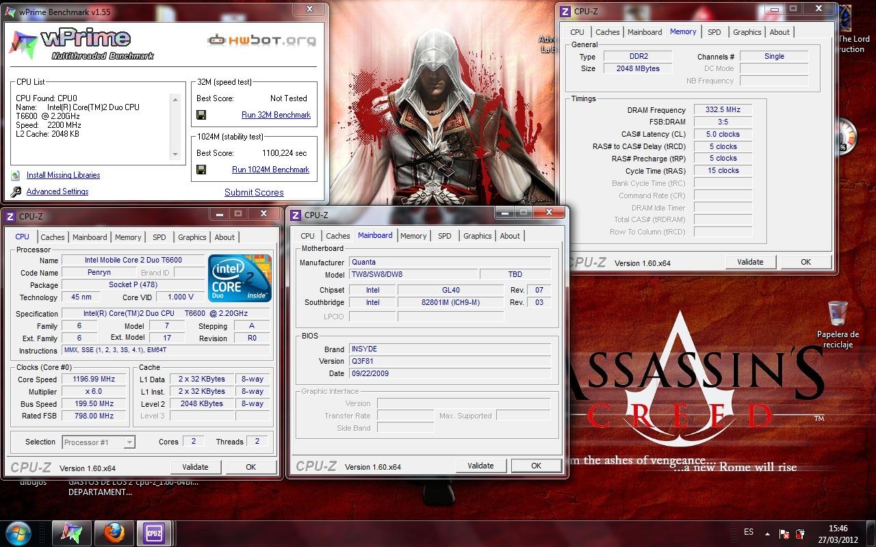Click the CPU-Z taskbar icon
The width and height of the screenshot is (876, 547).
(153, 532)
